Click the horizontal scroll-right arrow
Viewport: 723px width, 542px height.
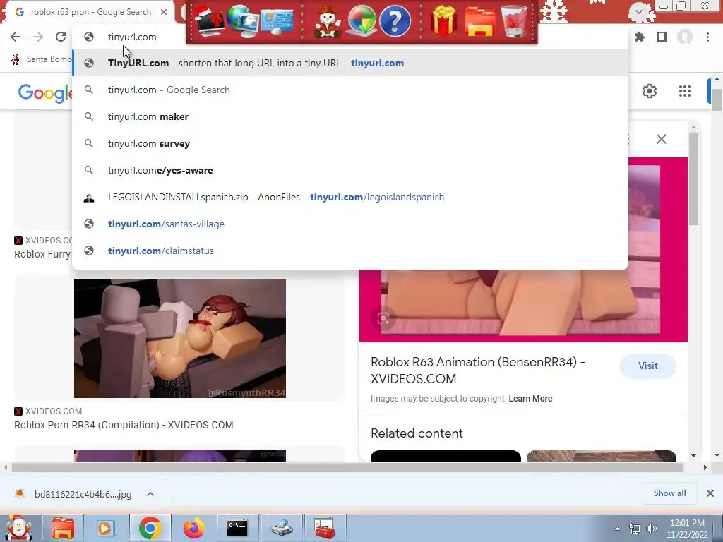click(x=705, y=467)
